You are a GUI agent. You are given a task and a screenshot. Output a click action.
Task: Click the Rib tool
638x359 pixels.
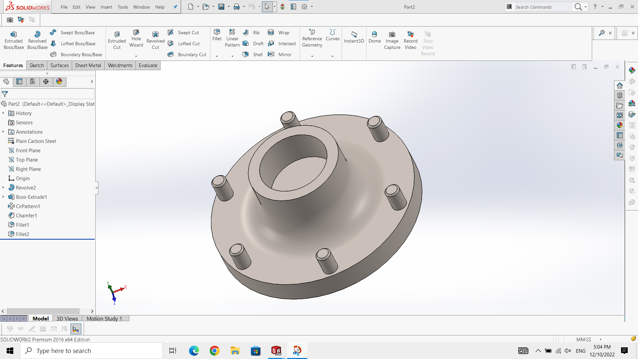point(251,33)
